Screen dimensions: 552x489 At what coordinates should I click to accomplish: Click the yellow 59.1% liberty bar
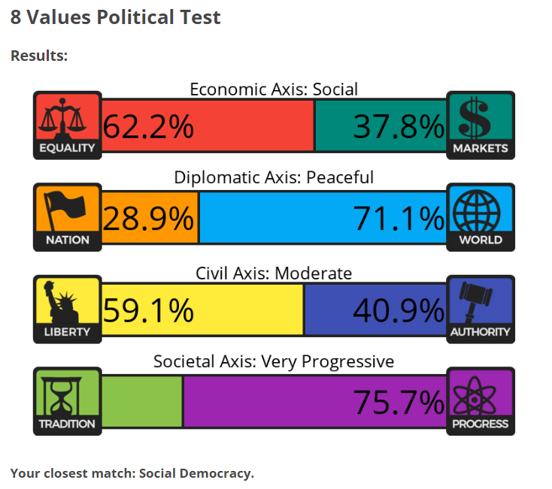[x=202, y=309]
